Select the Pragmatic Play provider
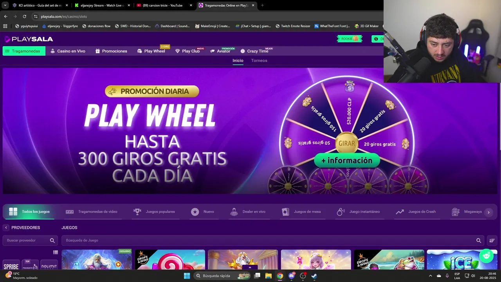Screen dimensions: 501x282 [x=30, y=265]
